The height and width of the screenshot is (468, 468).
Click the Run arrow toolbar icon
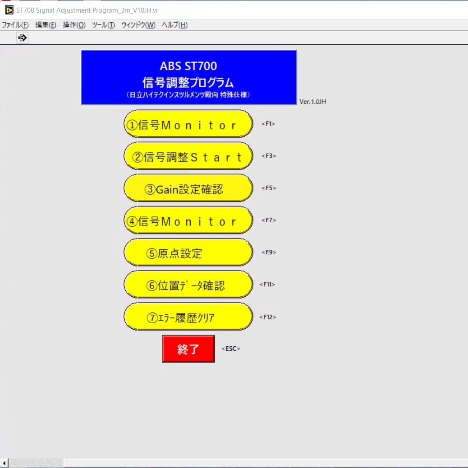point(22,38)
